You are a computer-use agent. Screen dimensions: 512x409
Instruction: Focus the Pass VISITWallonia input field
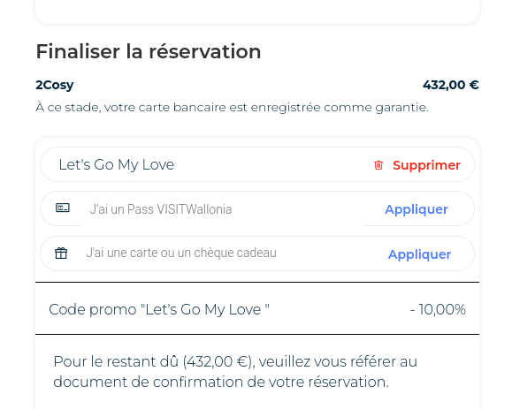click(222, 209)
